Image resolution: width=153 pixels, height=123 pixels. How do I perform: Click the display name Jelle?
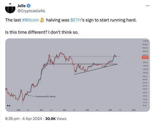click(22, 6)
